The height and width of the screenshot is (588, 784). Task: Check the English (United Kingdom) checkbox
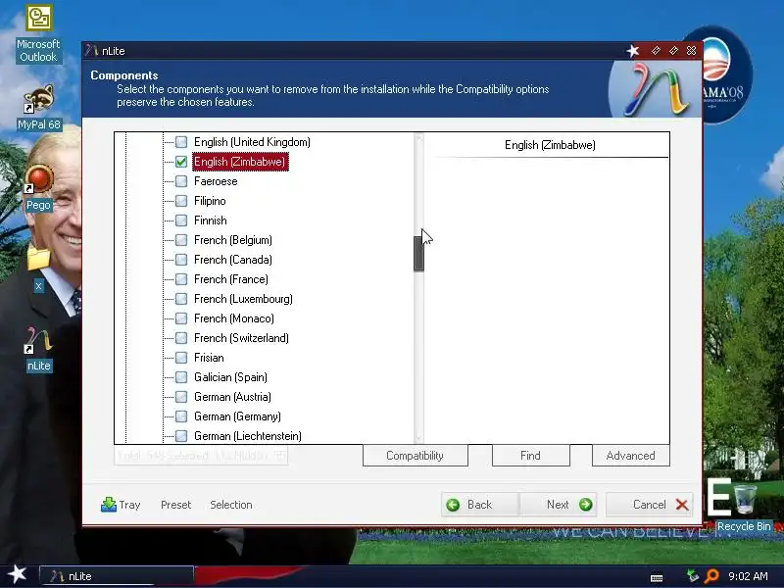click(181, 142)
